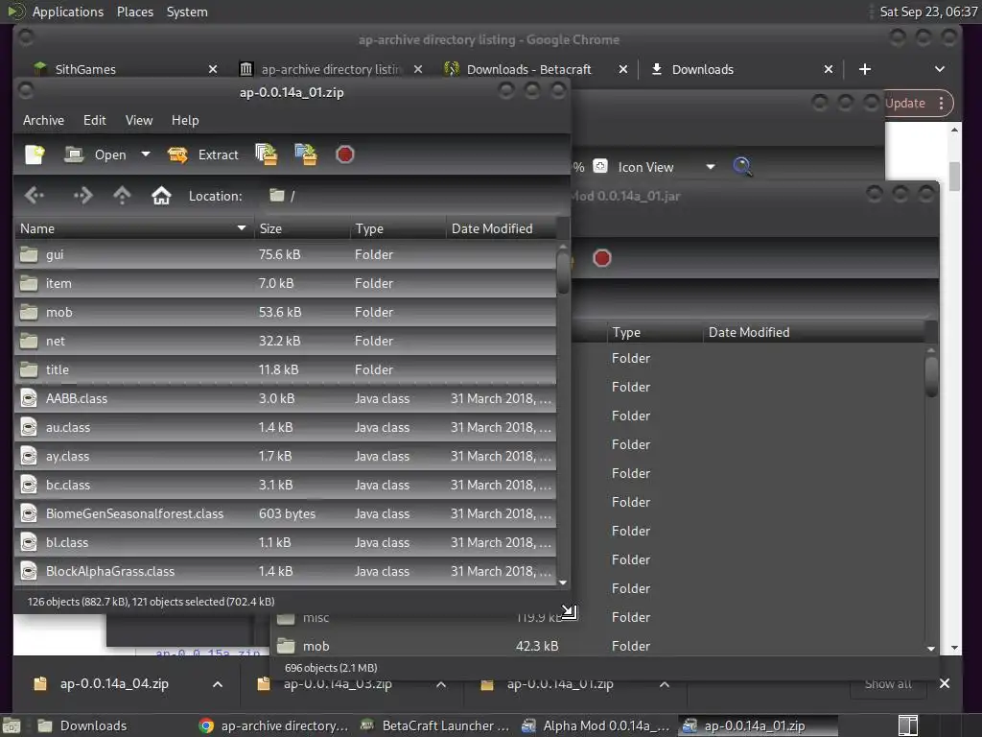Open the Applications menu
The height and width of the screenshot is (737, 982).
point(68,12)
